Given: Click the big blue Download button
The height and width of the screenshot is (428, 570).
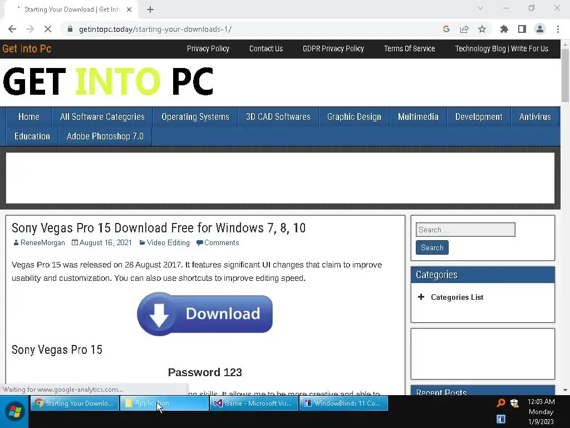Looking at the screenshot, I should tap(205, 314).
